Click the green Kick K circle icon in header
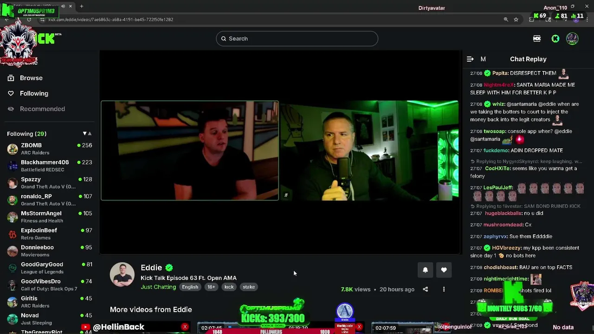The width and height of the screenshot is (594, 334). pos(555,39)
